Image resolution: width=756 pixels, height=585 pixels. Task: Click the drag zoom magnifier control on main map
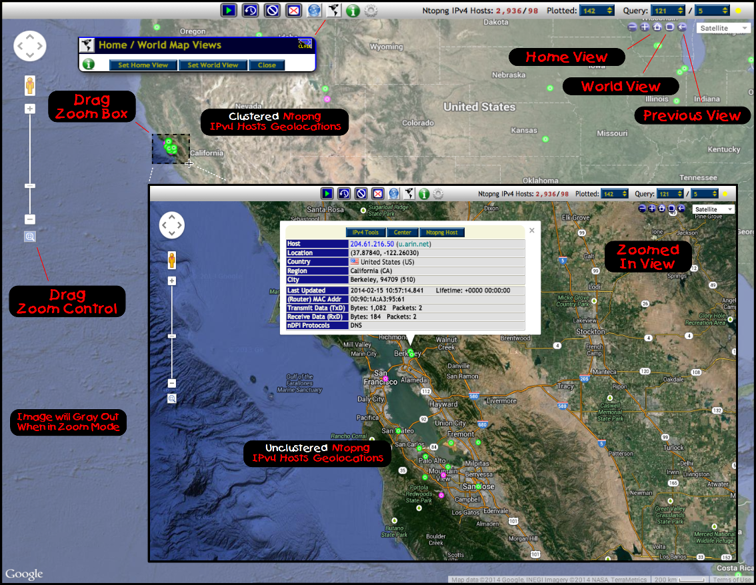[30, 237]
